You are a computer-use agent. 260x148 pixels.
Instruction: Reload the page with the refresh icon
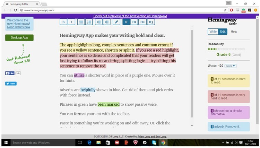15,10
